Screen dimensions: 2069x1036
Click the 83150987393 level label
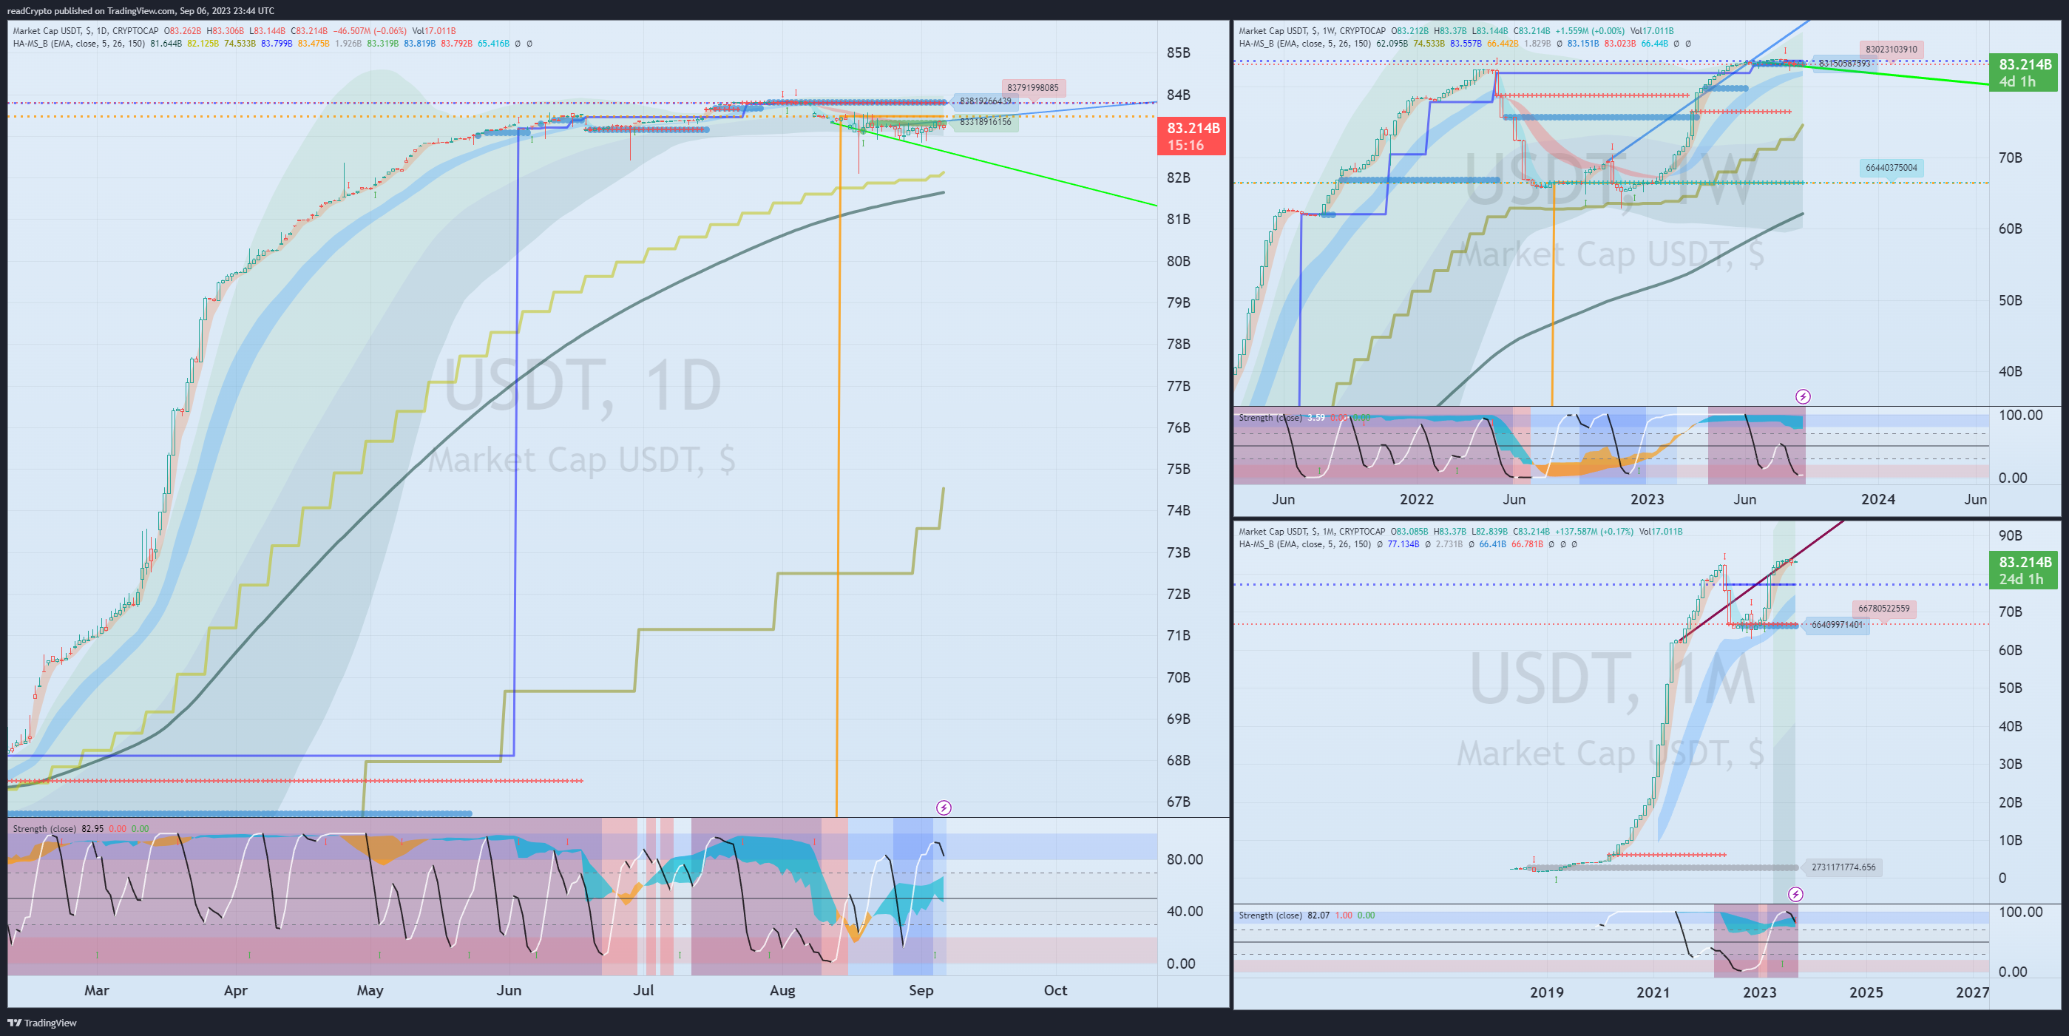1844,63
